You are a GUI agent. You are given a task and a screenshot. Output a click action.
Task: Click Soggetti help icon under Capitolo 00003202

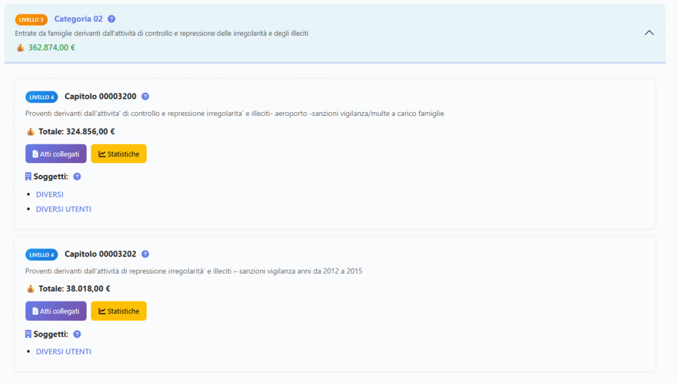[77, 335]
